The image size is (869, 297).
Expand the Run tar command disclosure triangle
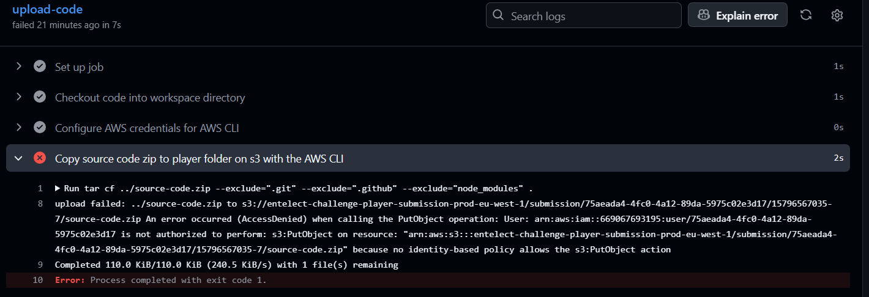click(58, 188)
